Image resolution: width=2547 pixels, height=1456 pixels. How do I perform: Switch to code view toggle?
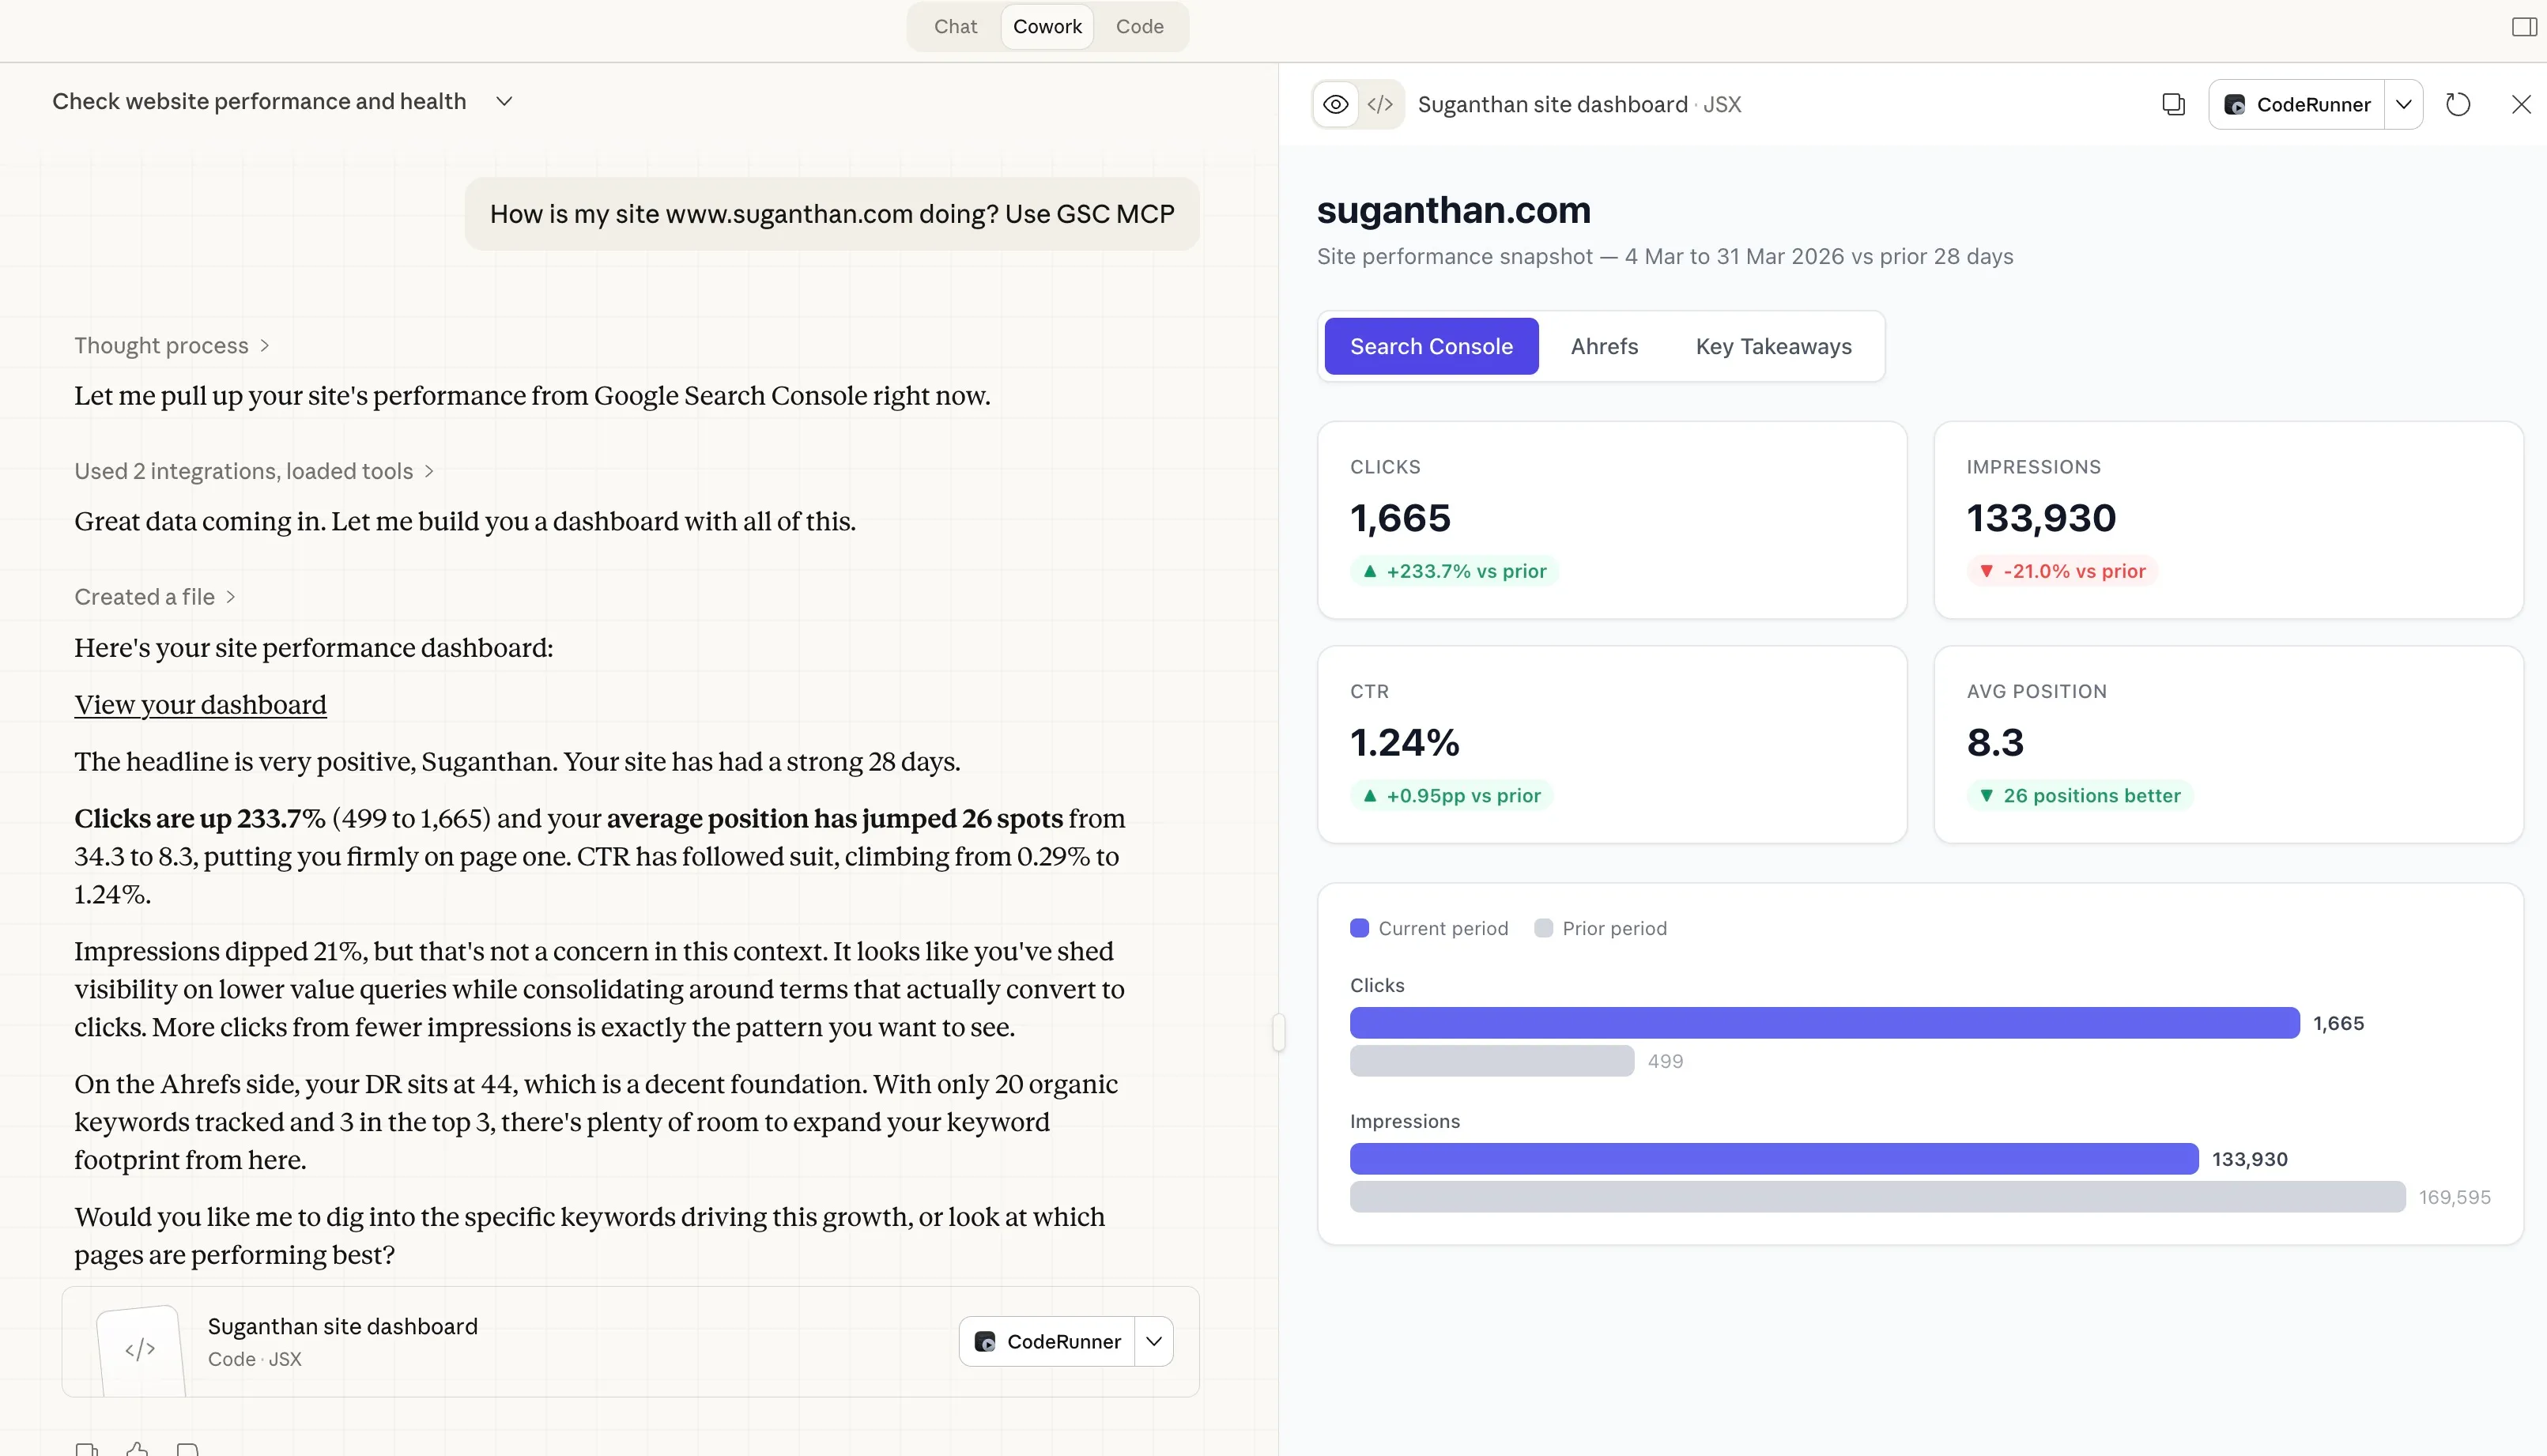(x=1380, y=104)
